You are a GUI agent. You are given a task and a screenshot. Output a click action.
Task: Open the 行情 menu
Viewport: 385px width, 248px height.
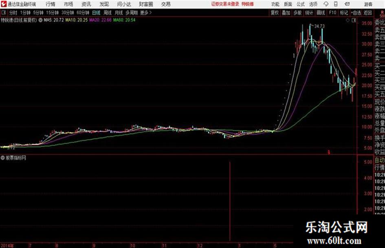pyautogui.click(x=51, y=4)
